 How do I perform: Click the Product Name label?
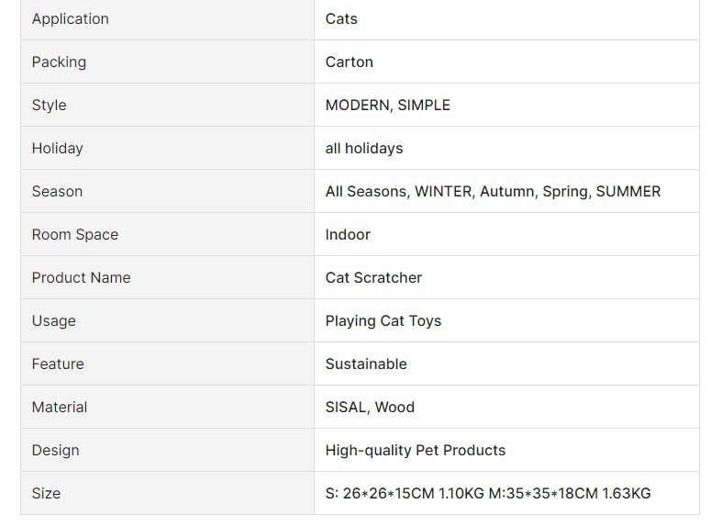81,278
